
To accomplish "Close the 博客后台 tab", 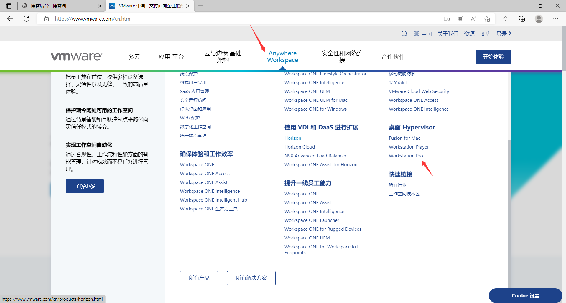I will [100, 6].
